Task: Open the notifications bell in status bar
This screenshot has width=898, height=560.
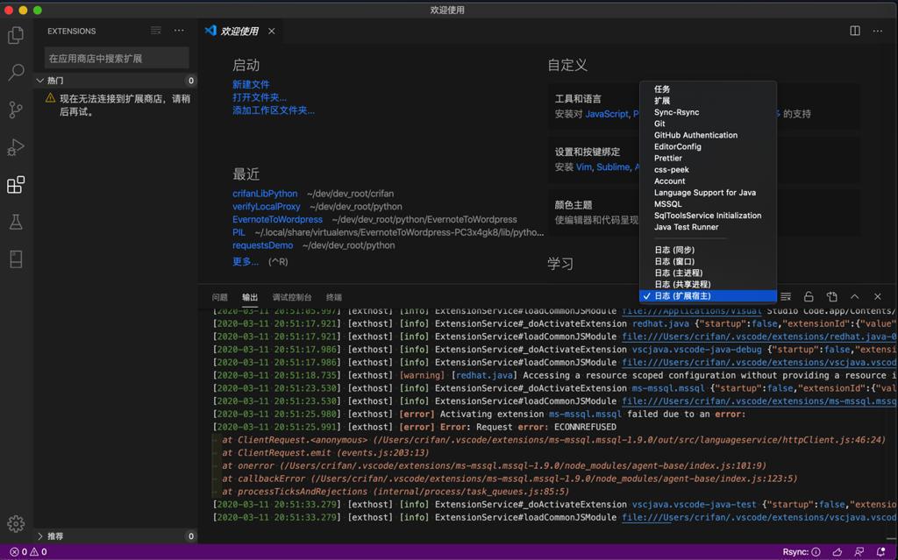Action: click(x=880, y=552)
